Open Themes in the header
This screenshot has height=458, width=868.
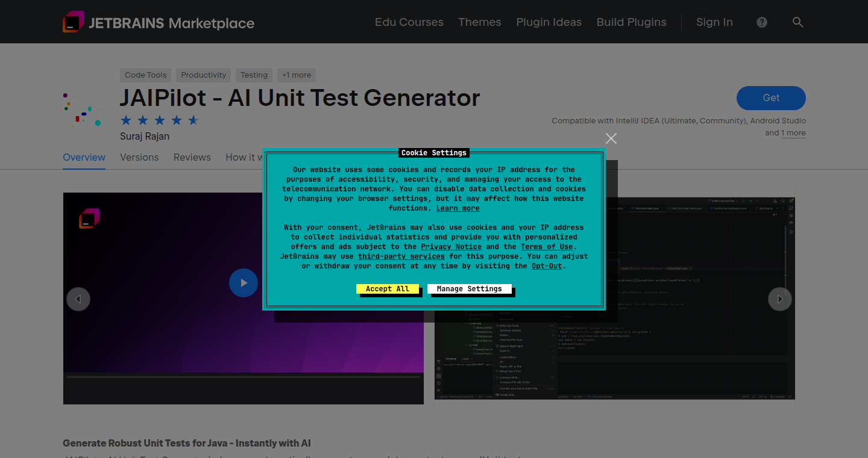(480, 22)
